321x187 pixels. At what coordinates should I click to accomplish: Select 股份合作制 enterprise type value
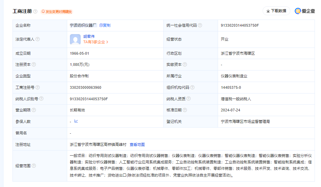79,76
